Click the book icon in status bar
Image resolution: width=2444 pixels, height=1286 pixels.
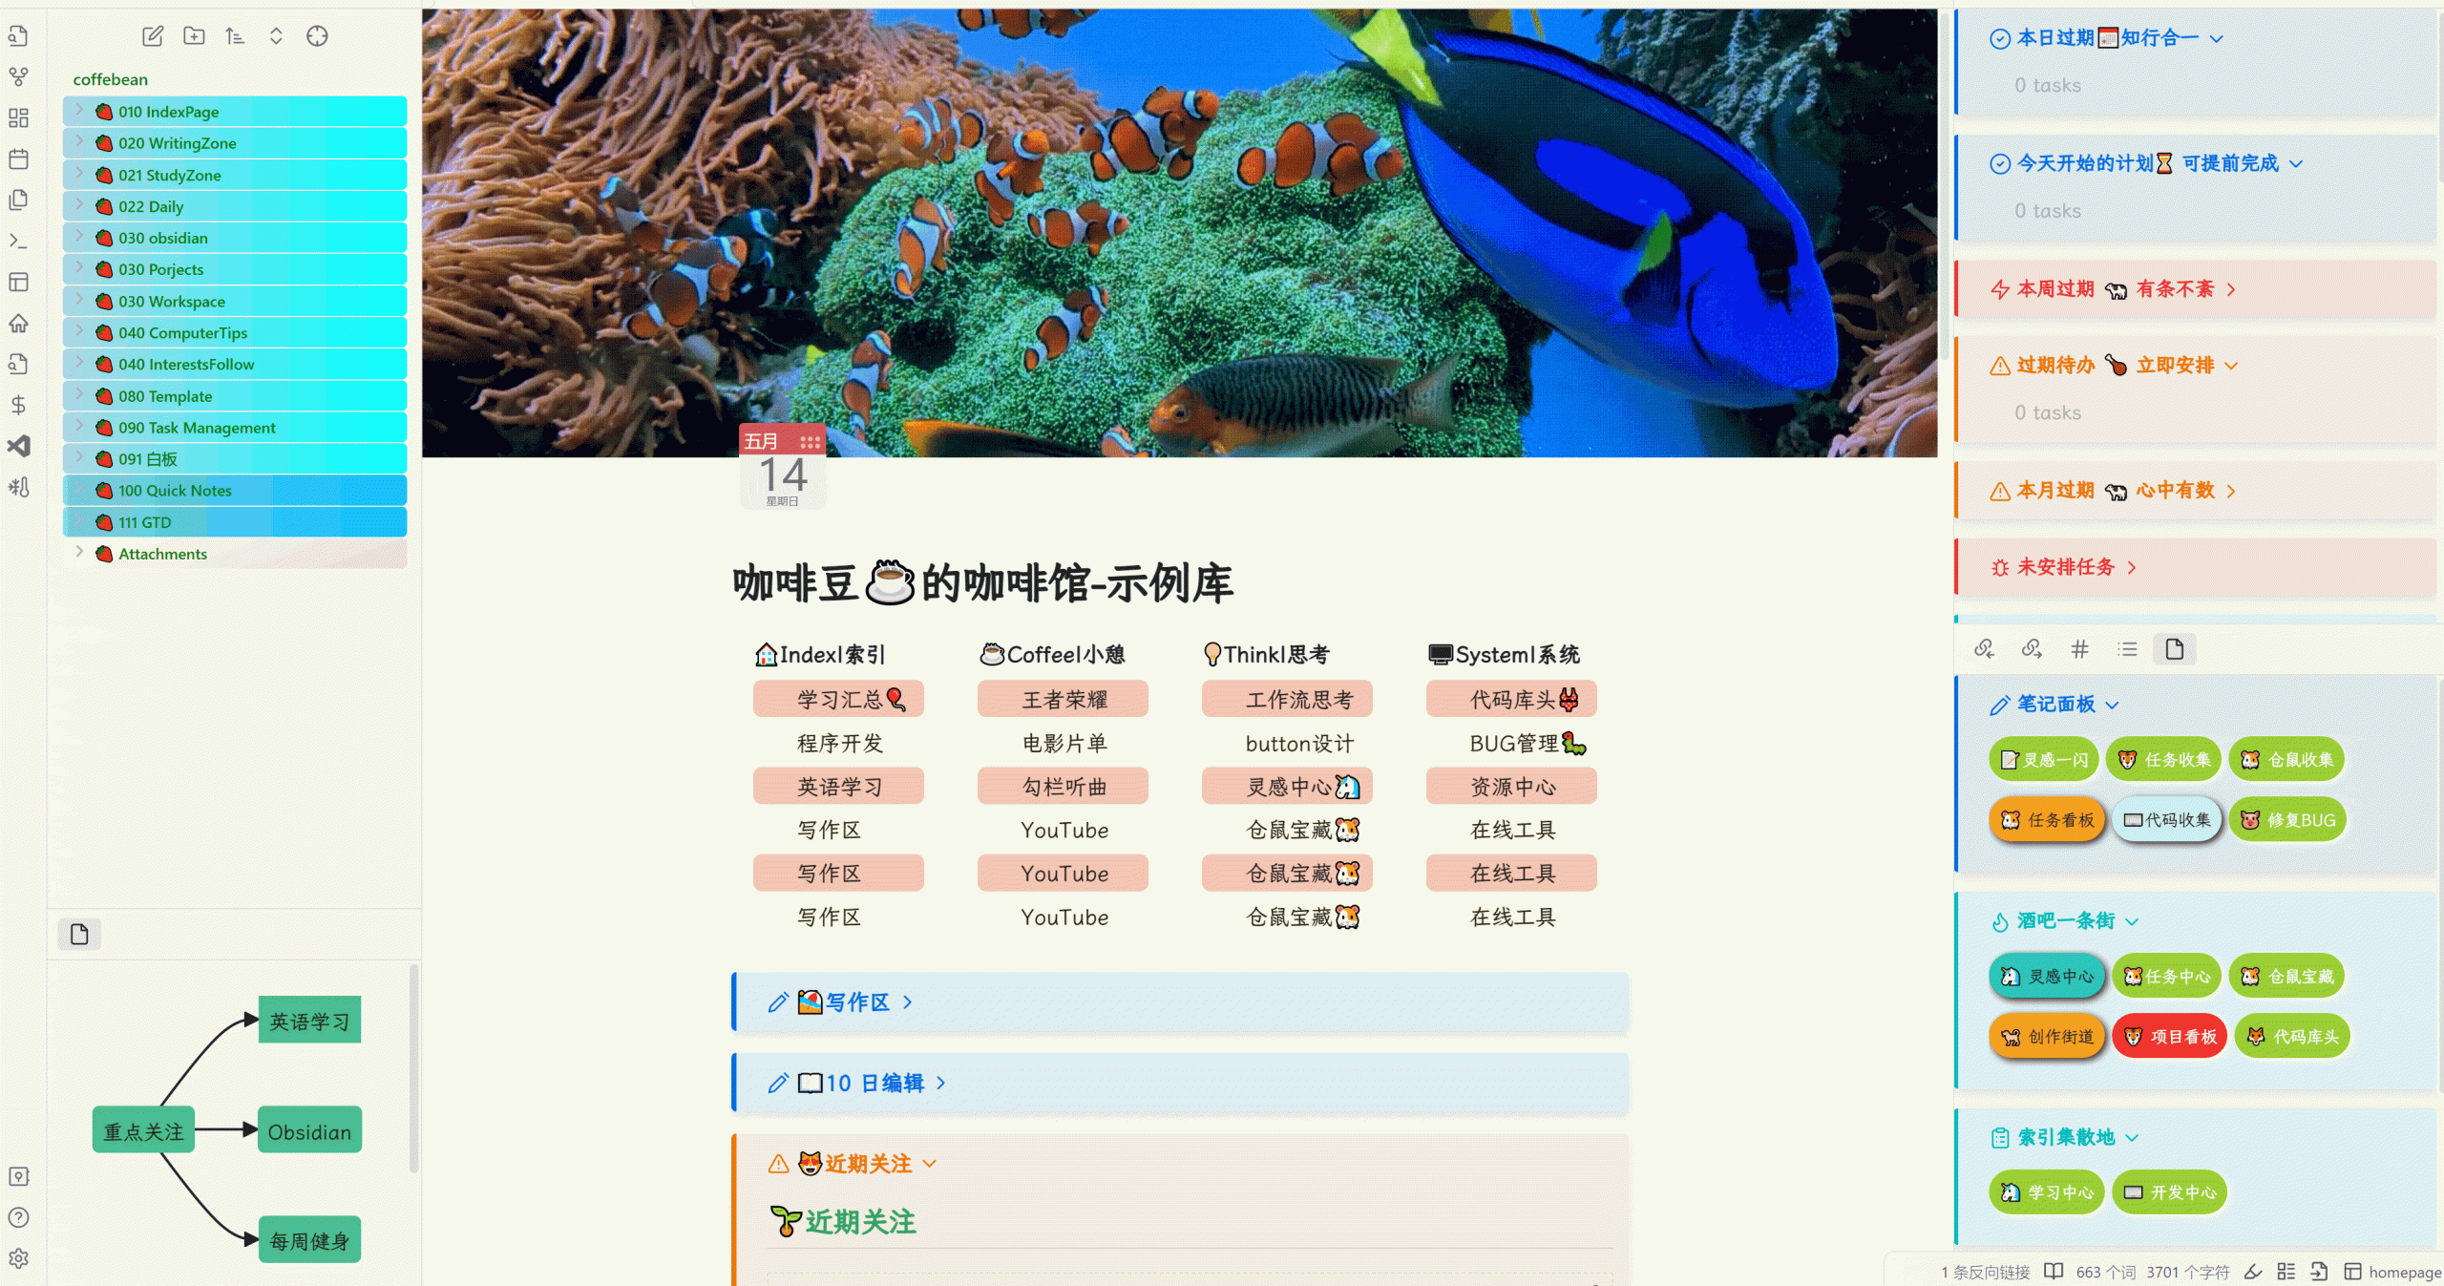pyautogui.click(x=2054, y=1272)
